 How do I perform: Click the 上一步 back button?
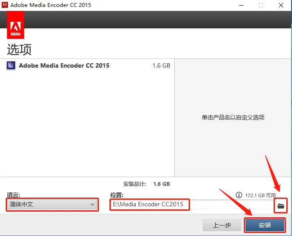(x=222, y=225)
